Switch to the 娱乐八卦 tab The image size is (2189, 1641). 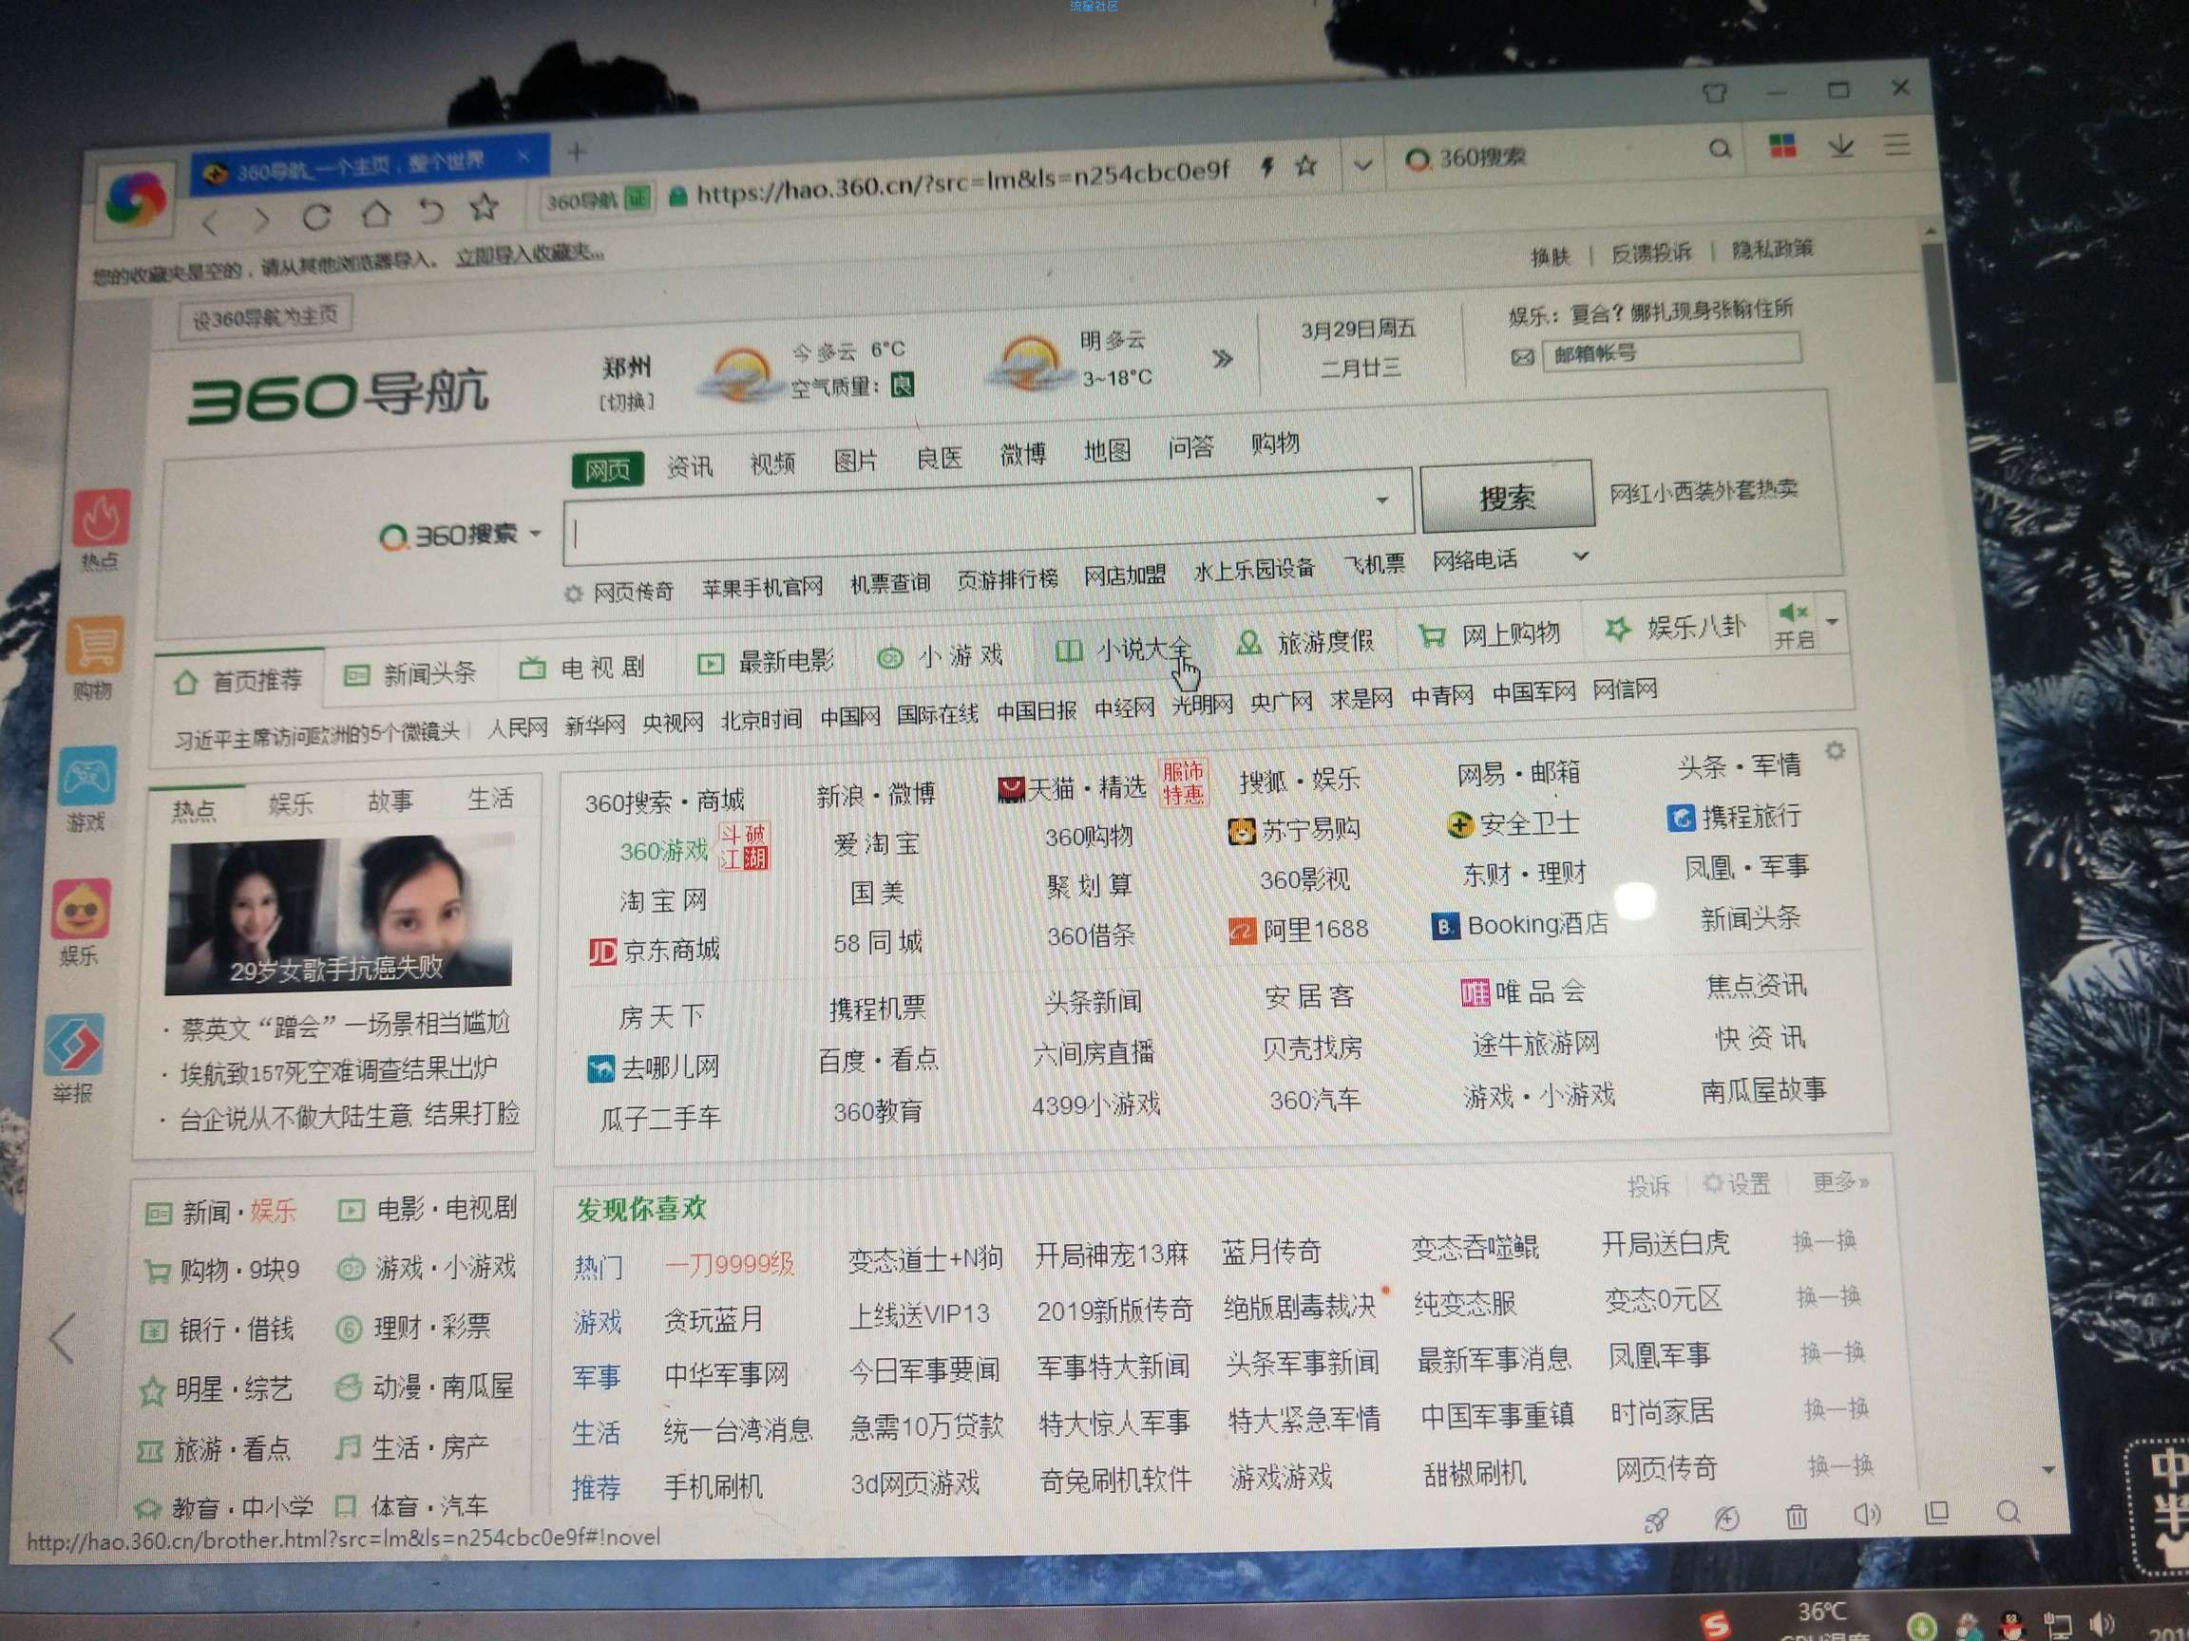[1673, 627]
